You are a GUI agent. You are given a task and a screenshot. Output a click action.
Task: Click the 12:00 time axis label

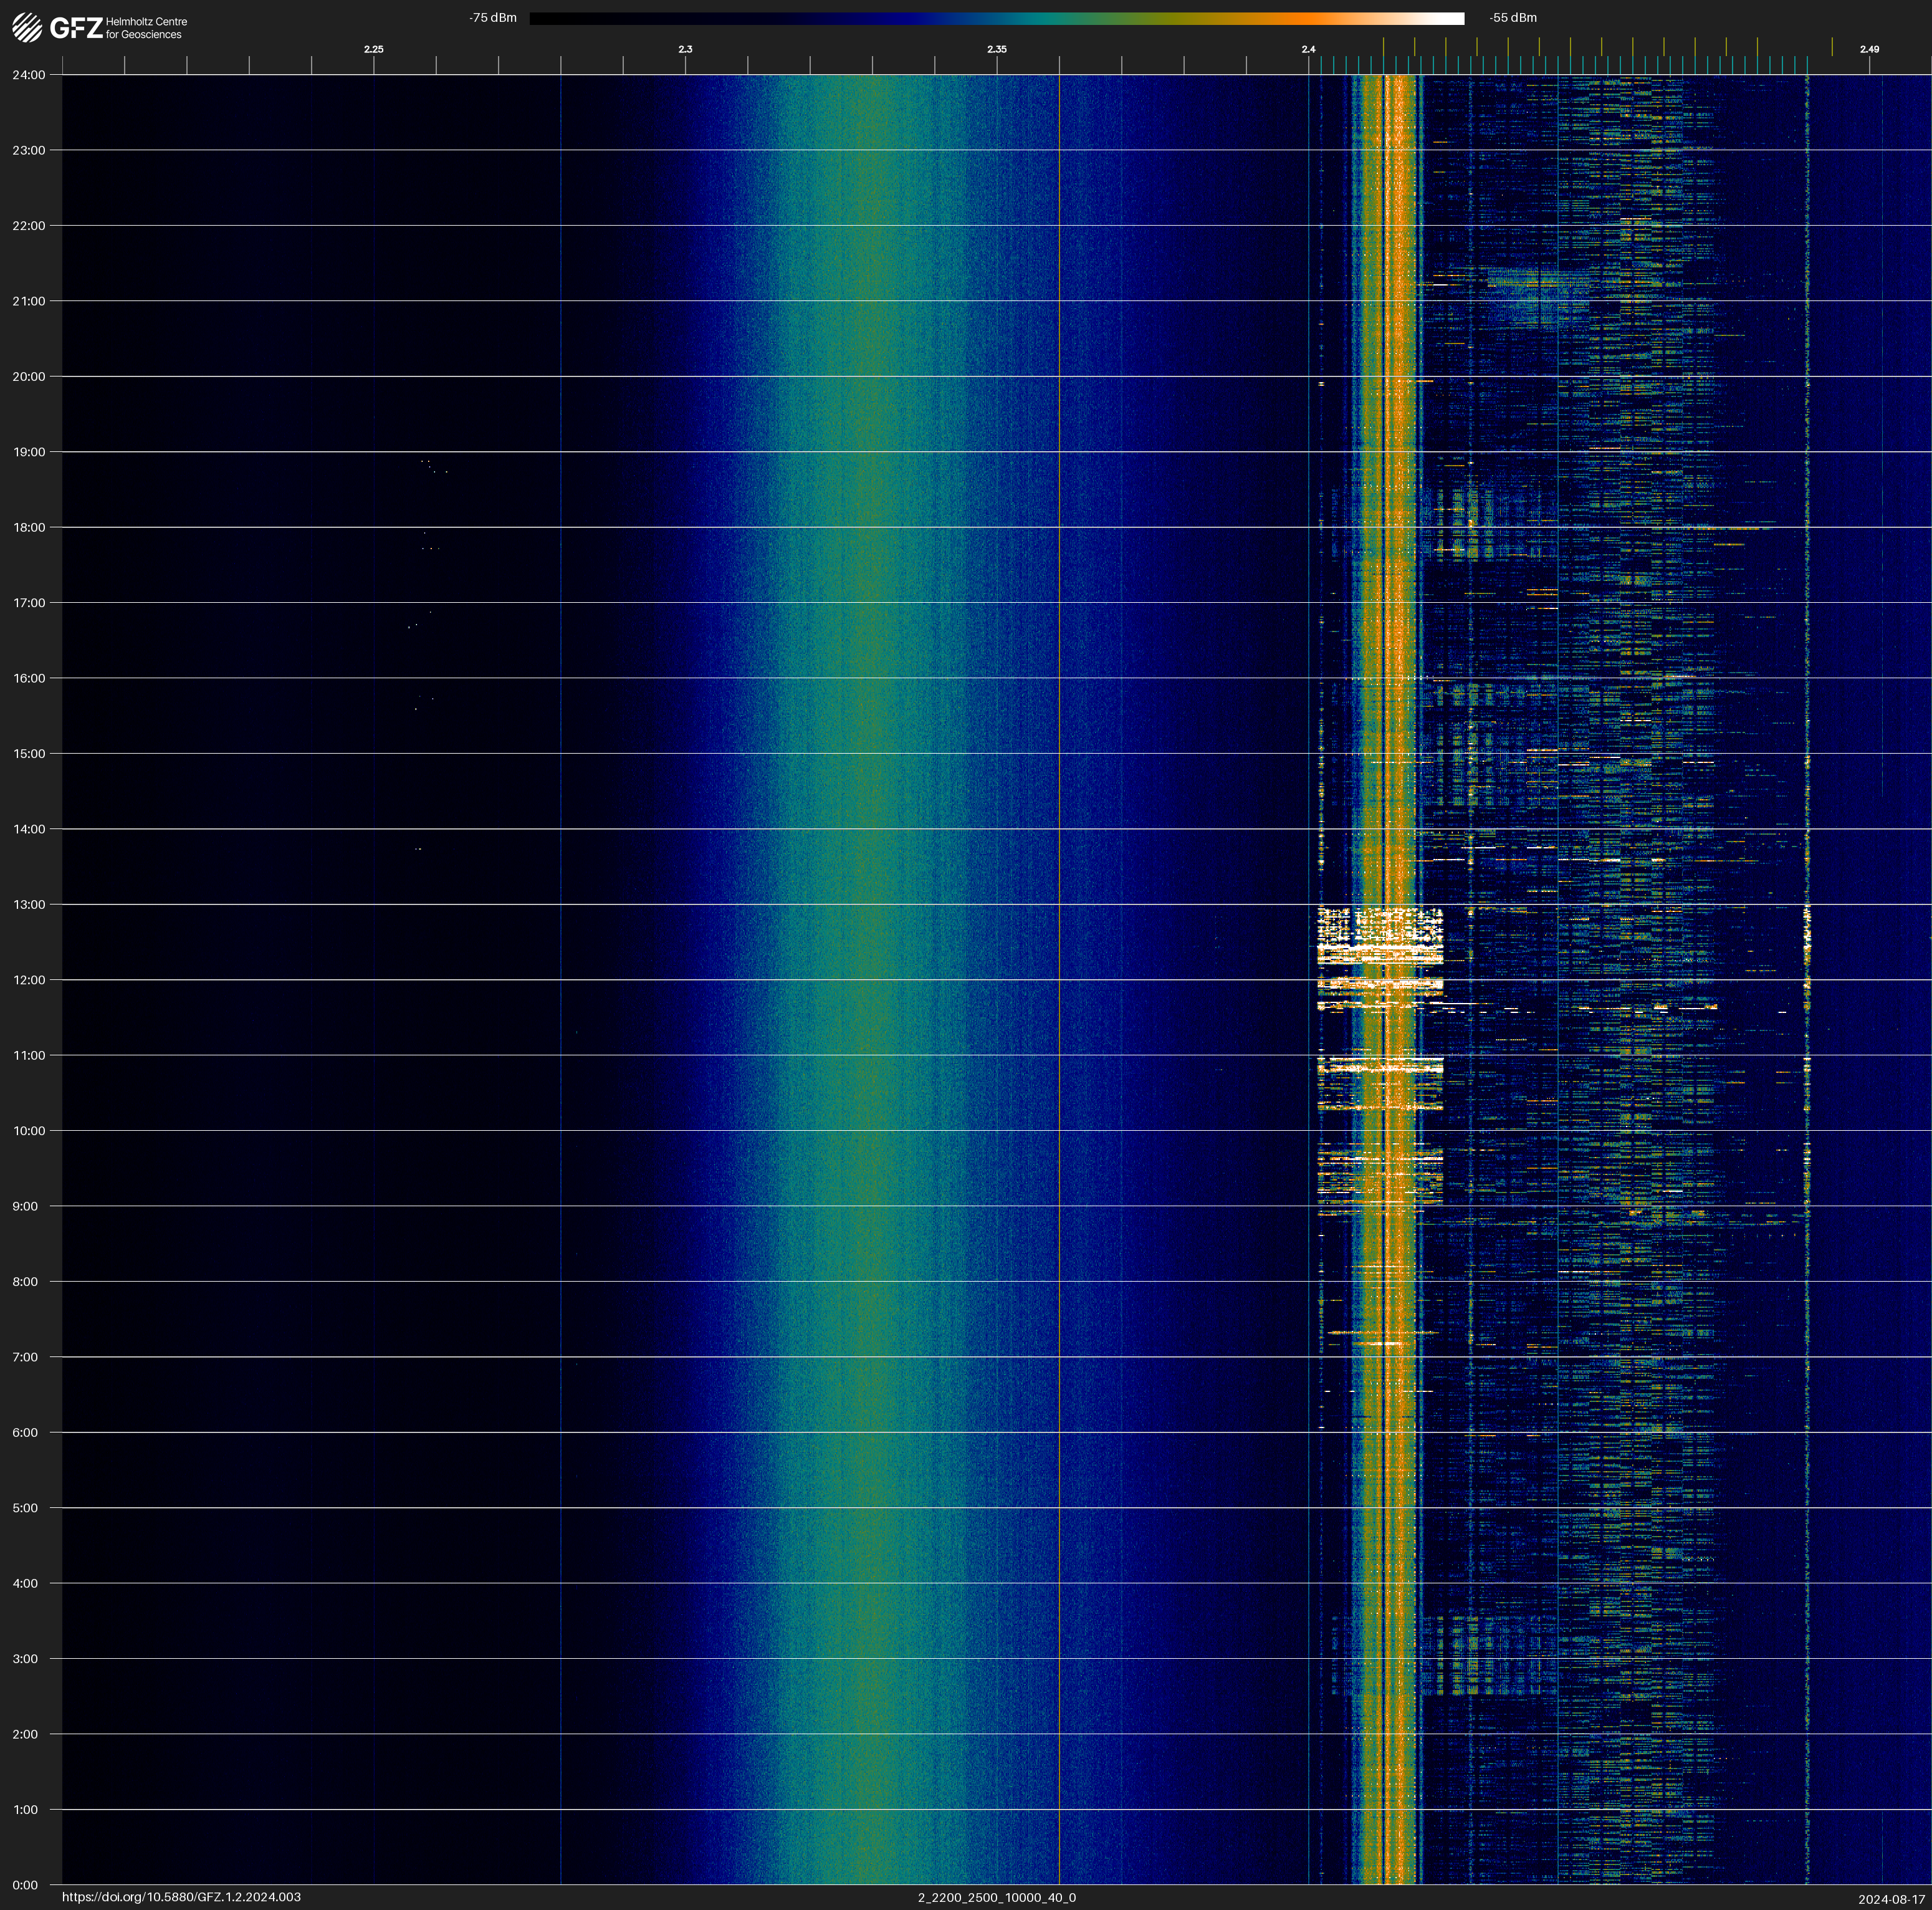29,980
